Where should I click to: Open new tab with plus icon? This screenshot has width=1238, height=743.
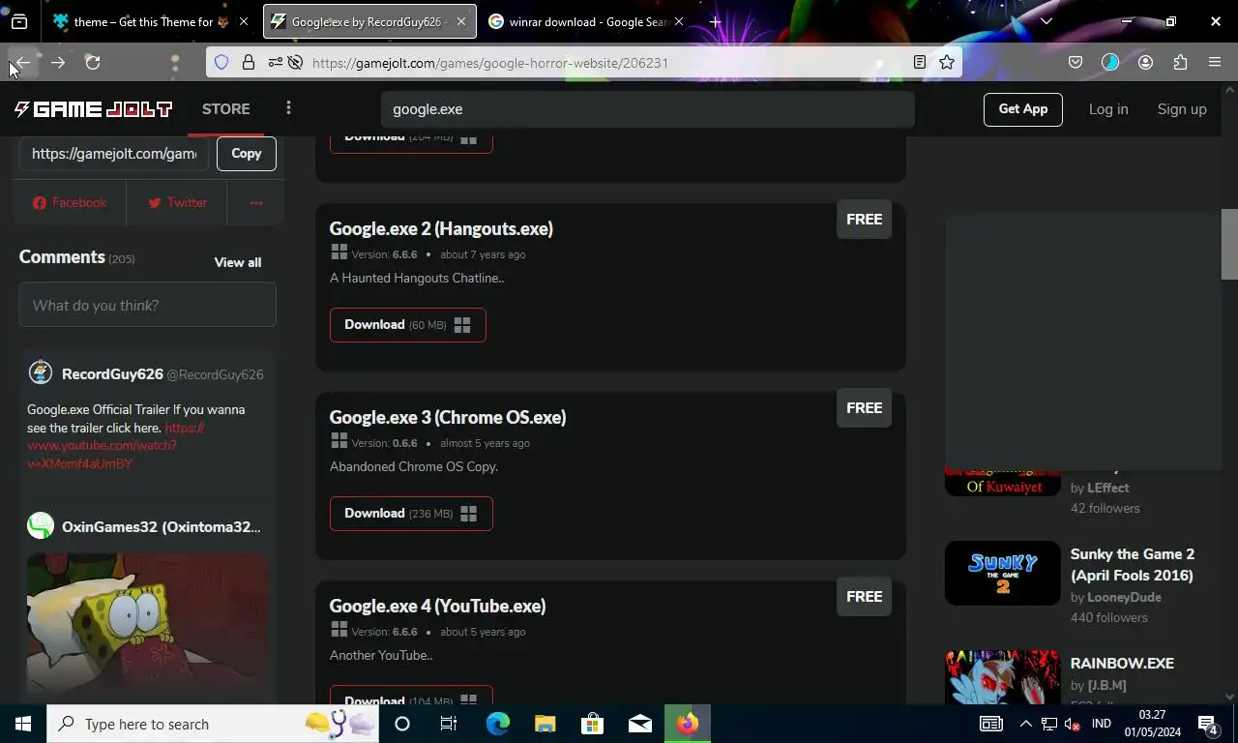click(x=715, y=21)
